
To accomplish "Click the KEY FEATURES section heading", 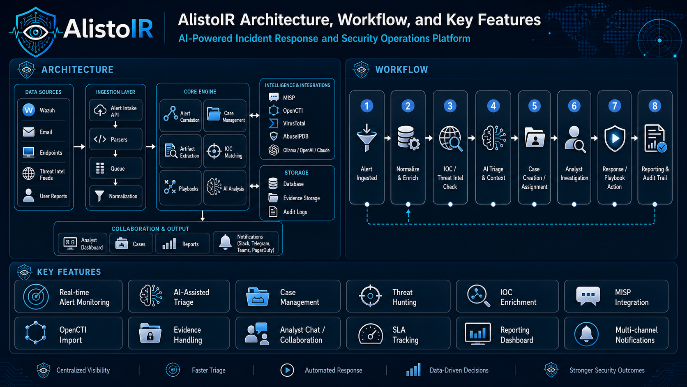I will (69, 272).
